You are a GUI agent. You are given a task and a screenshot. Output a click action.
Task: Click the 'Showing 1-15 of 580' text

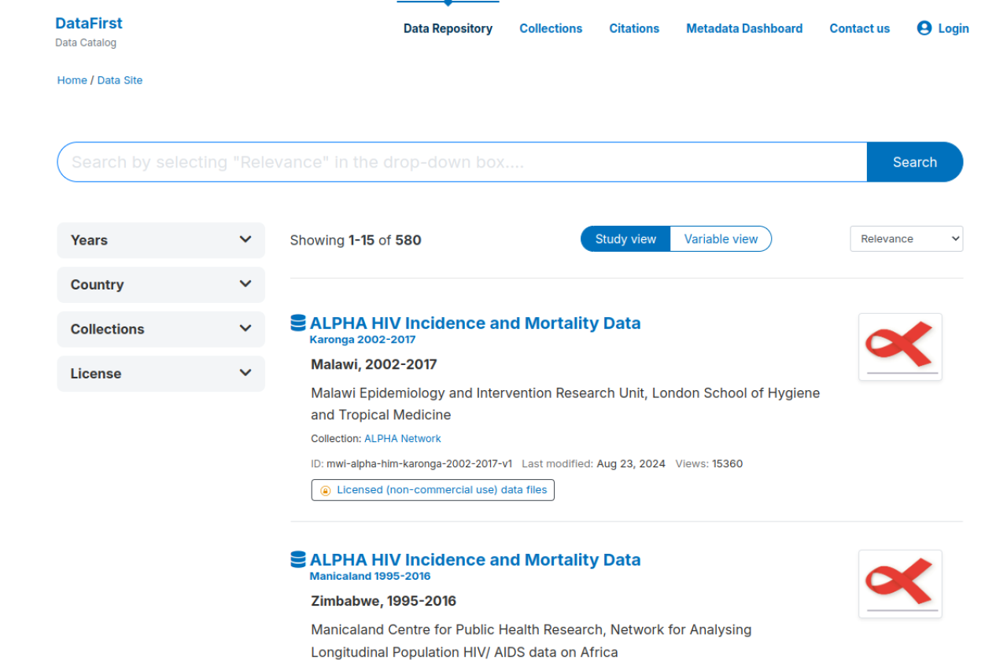point(356,240)
